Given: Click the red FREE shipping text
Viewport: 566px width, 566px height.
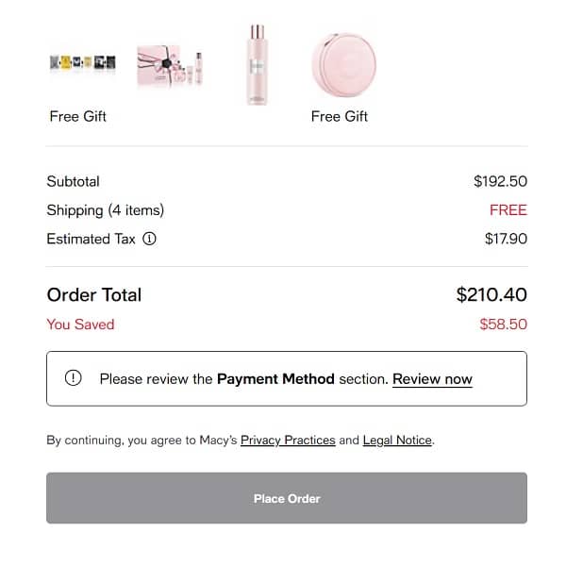Looking at the screenshot, I should tap(508, 210).
